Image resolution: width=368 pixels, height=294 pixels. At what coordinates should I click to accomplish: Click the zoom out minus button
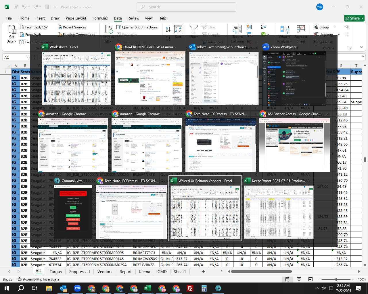(319, 279)
